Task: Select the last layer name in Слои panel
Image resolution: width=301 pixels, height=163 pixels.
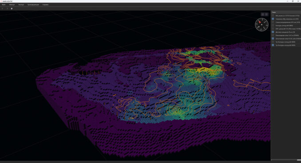Action: click(285, 45)
